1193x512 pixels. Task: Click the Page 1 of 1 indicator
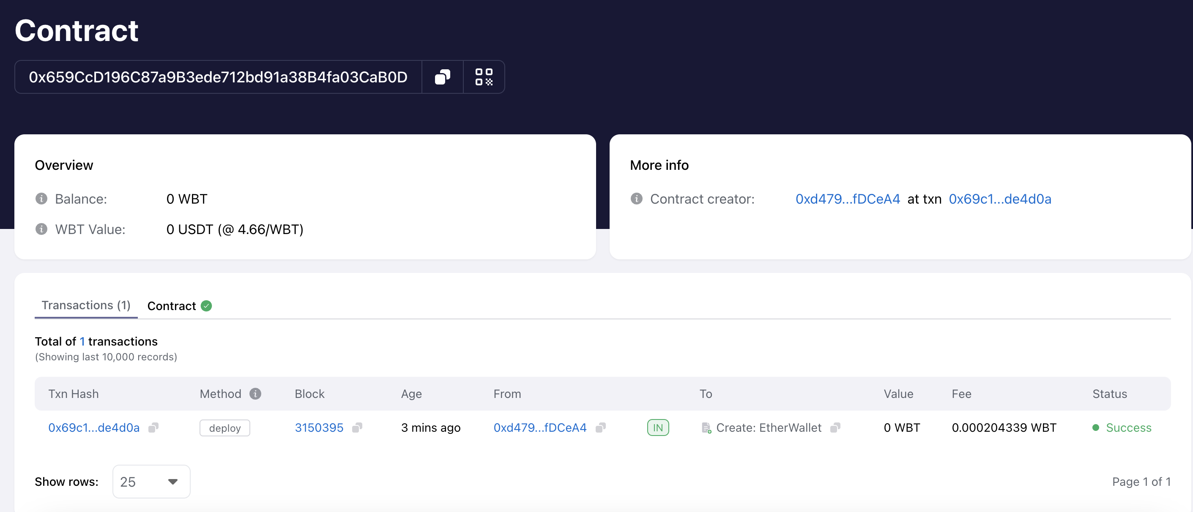tap(1141, 482)
